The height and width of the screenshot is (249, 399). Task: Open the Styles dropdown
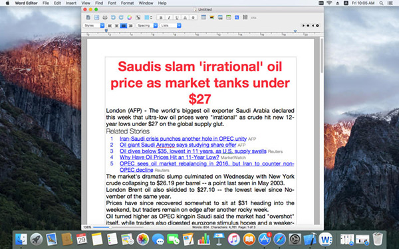94,26
